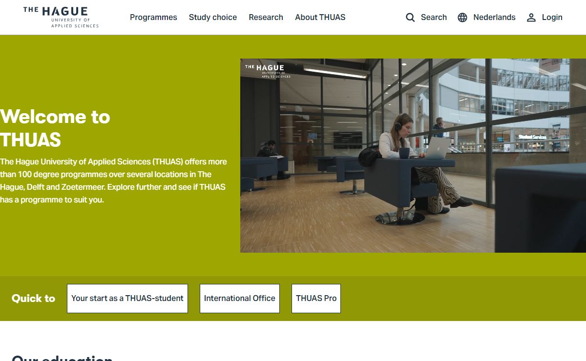Viewport: 586px width, 361px height.
Task: Click the Our education heading
Action: click(62, 357)
